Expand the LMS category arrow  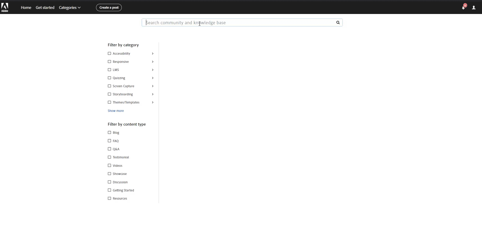point(153,70)
